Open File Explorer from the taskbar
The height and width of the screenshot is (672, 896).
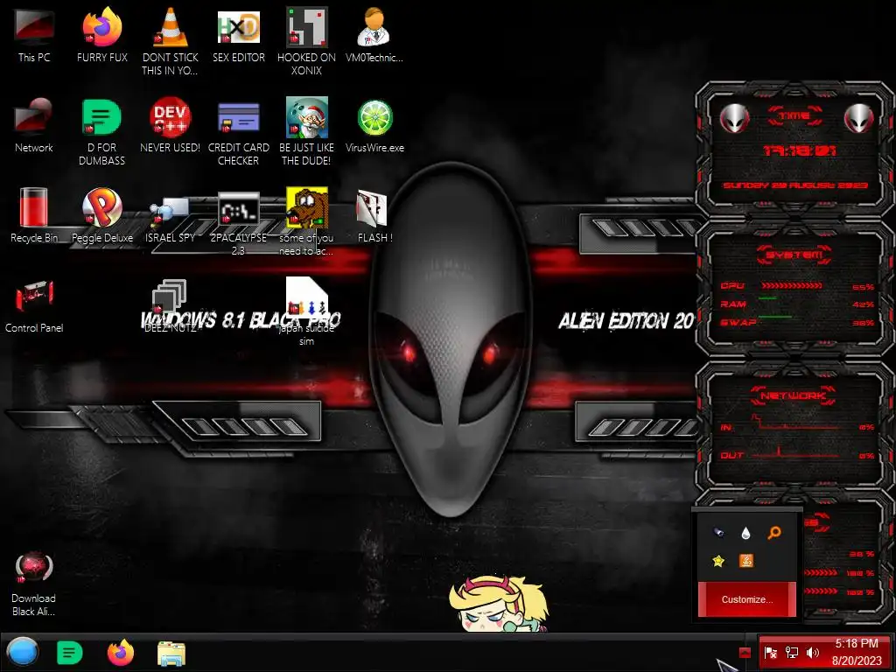coord(171,653)
